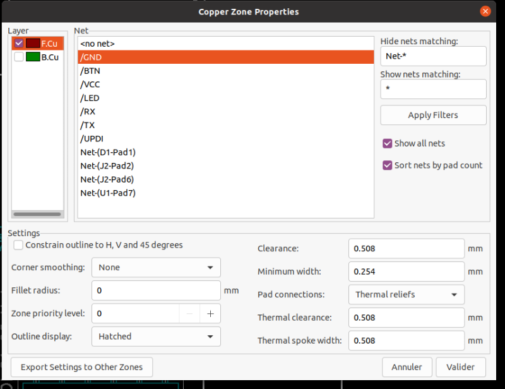This screenshot has height=389, width=505.
Task: Increase zone priority level with plus
Action: (x=210, y=313)
